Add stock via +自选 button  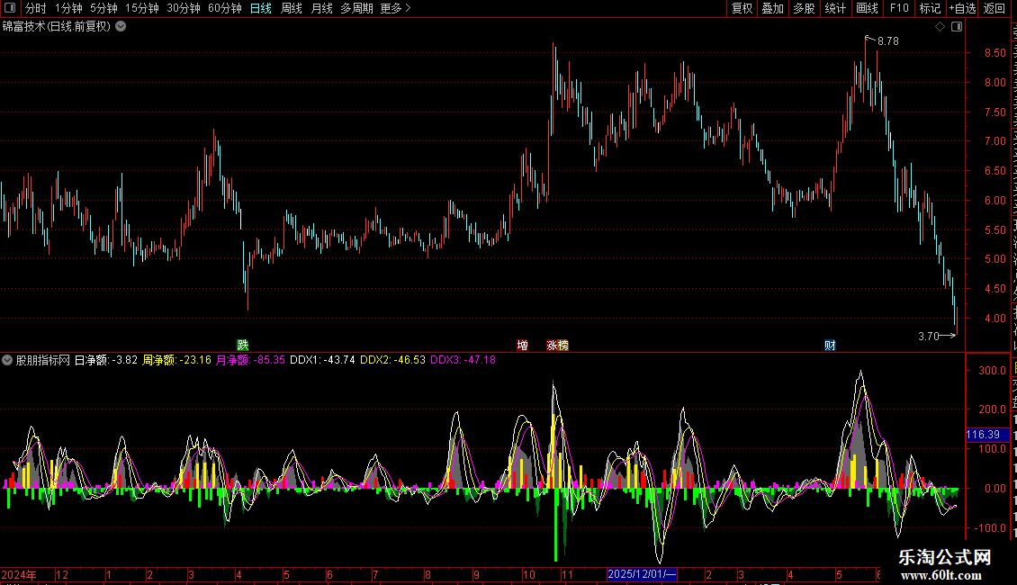click(962, 8)
